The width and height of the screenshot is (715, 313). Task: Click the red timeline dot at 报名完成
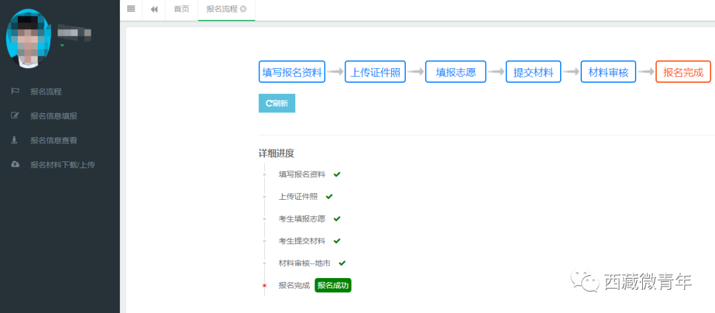[x=264, y=286]
